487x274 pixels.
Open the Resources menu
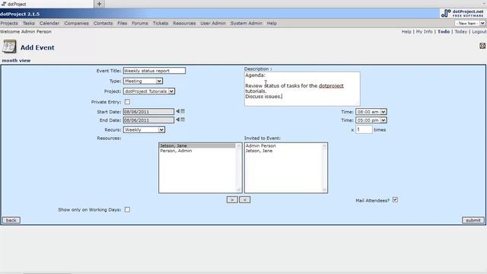184,24
